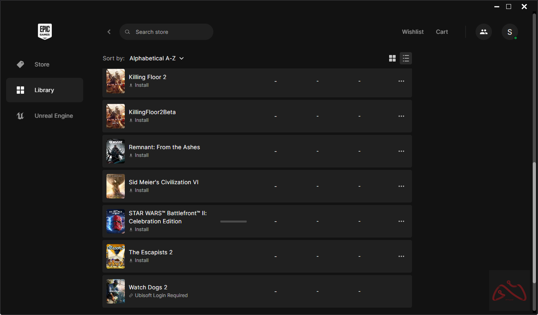This screenshot has height=315, width=538.
Task: Open the Friends list icon
Action: [x=484, y=32]
